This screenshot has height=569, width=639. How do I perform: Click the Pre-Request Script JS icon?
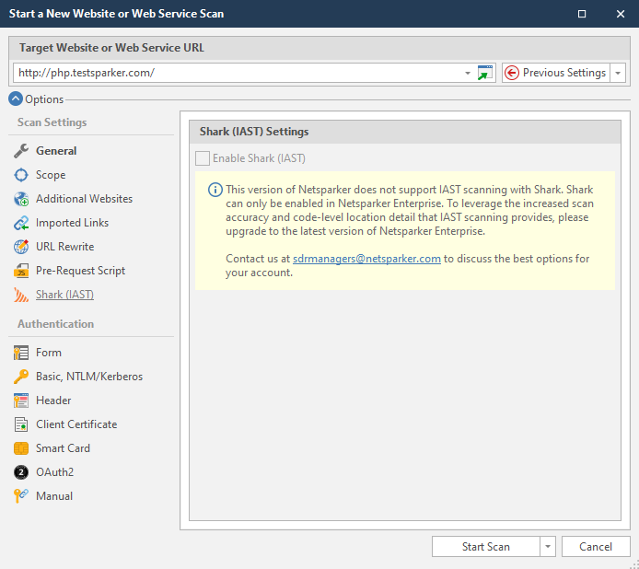(21, 271)
